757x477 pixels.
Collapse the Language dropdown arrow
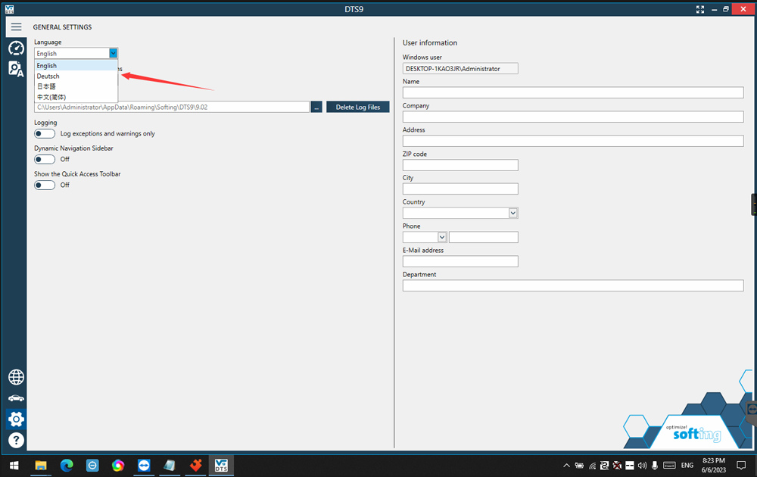[114, 54]
